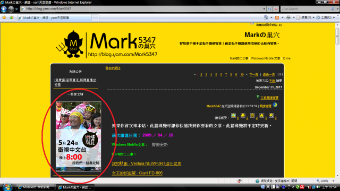
Task: Vote the third reader reaction emoticon
Action: pos(252,116)
